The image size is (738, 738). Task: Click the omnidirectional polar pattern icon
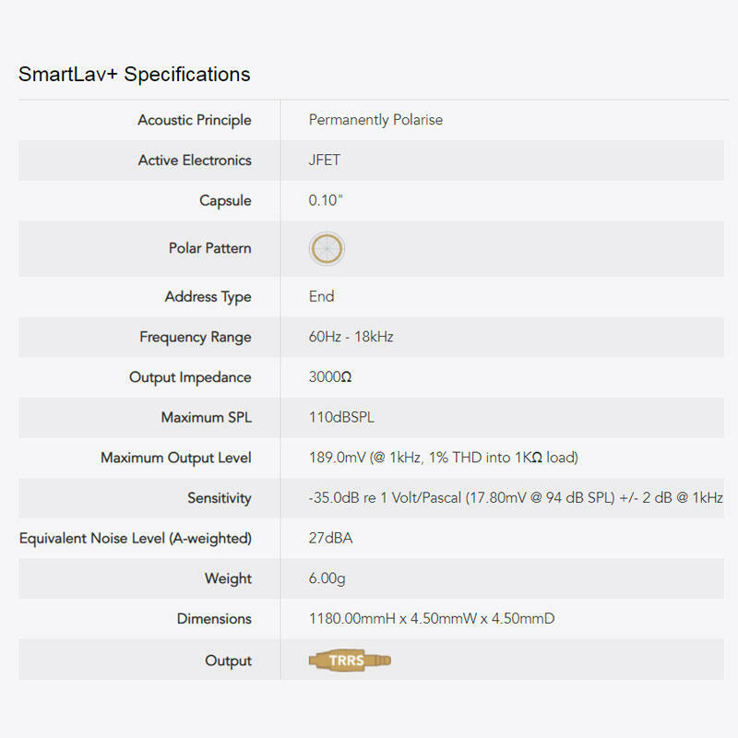[x=327, y=248]
